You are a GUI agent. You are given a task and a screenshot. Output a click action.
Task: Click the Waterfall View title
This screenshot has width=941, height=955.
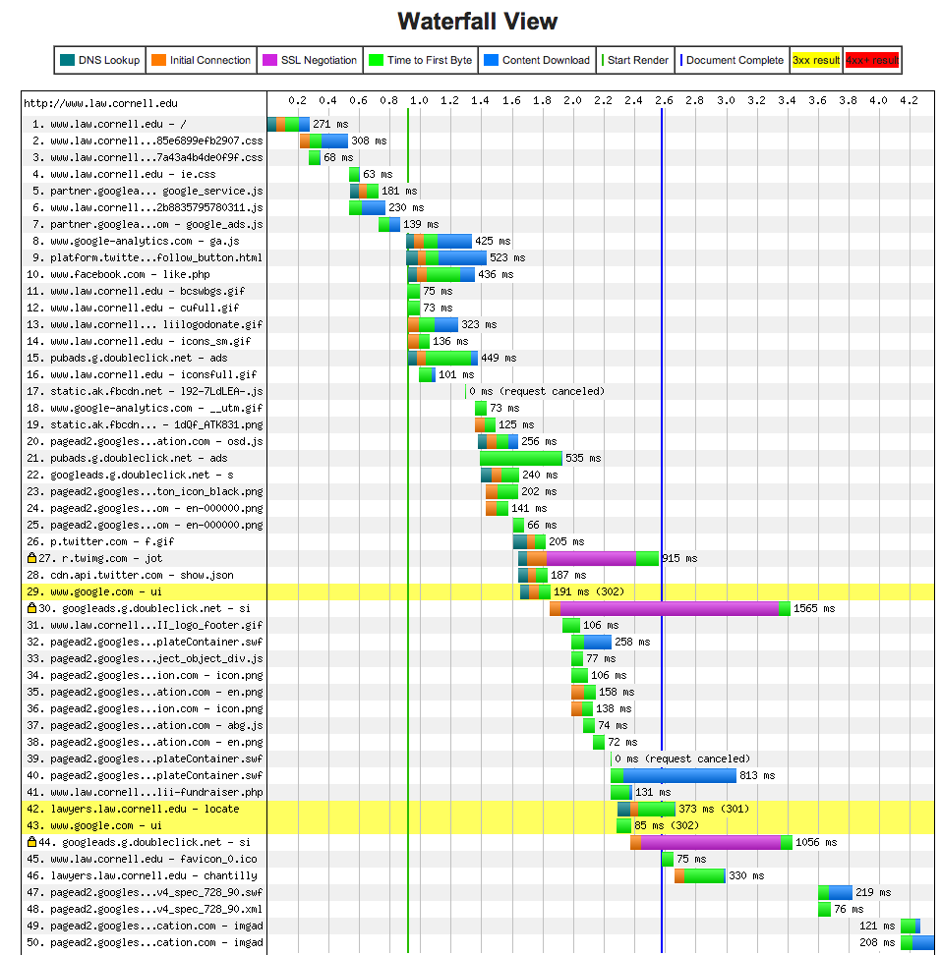[477, 22]
